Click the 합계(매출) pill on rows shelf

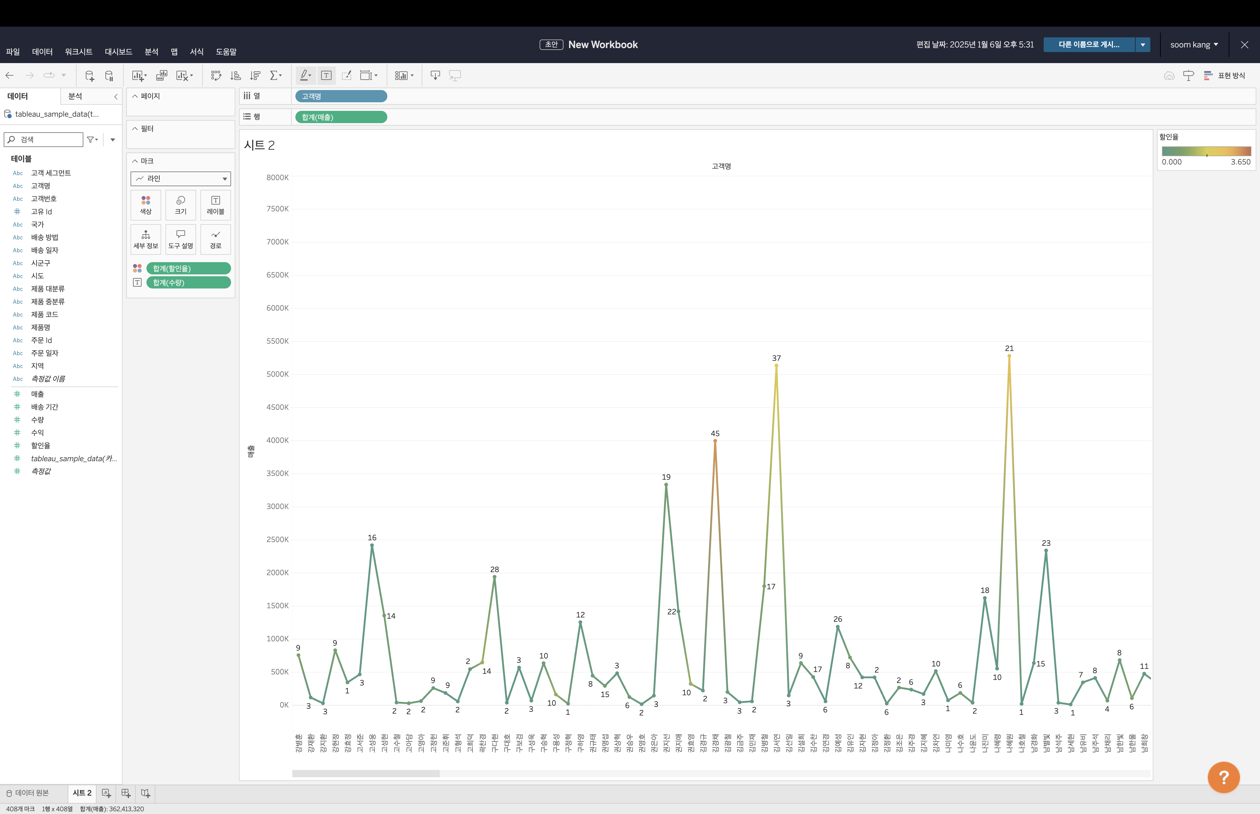[341, 117]
